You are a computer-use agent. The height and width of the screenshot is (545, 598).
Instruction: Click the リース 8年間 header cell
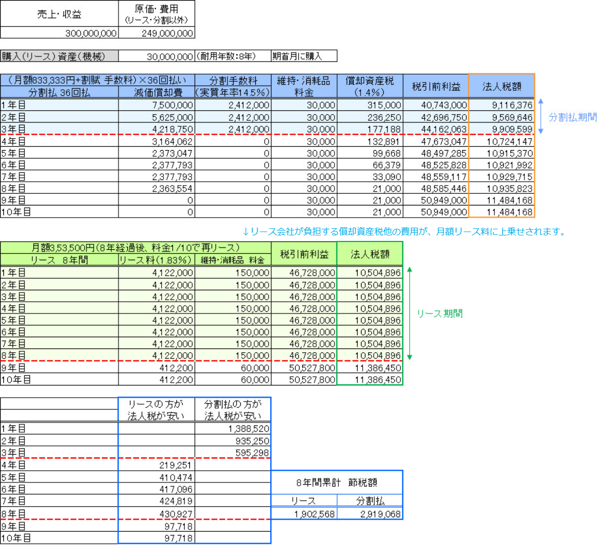pos(59,260)
